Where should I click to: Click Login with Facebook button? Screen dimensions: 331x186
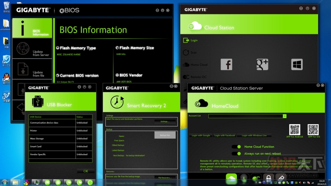pyautogui.click(x=225, y=136)
